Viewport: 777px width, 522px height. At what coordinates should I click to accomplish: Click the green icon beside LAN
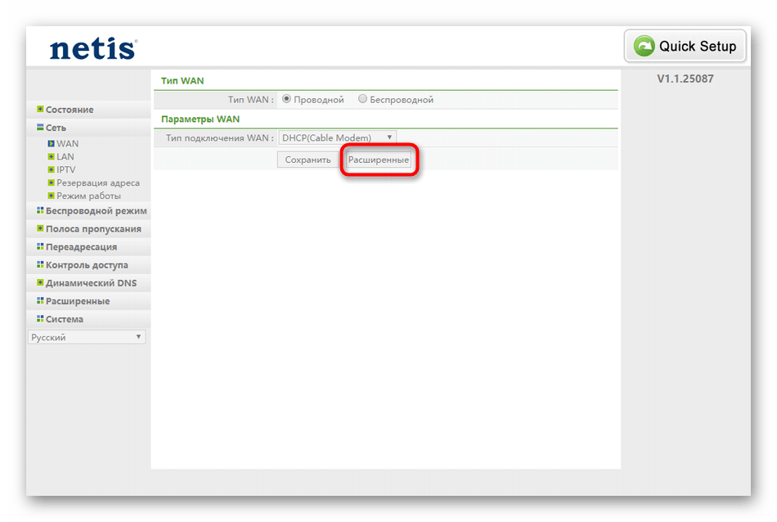pyautogui.click(x=51, y=156)
